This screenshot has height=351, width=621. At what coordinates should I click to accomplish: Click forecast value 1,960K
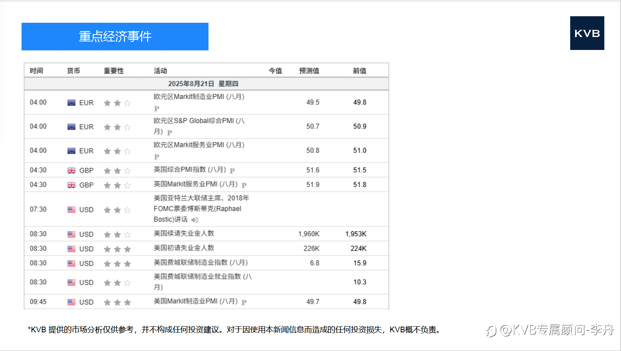pyautogui.click(x=309, y=234)
